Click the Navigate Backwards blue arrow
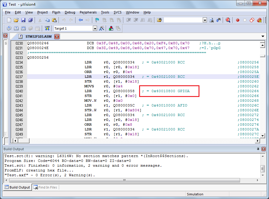 coord(81,20)
